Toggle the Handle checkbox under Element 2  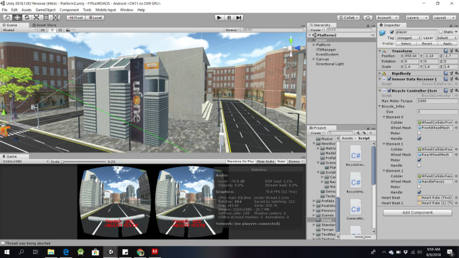[x=419, y=192]
